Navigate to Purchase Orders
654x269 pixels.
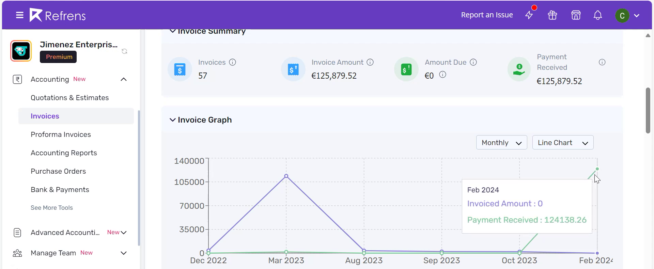click(58, 171)
